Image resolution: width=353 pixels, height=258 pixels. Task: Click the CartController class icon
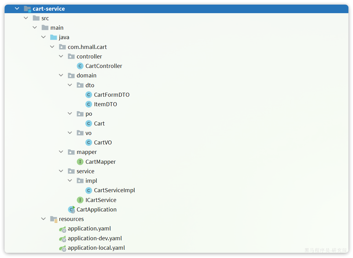pyautogui.click(x=80, y=66)
